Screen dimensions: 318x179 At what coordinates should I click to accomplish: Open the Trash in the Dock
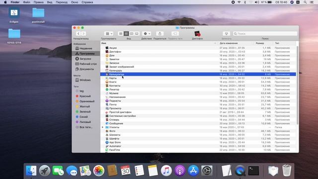(287, 171)
